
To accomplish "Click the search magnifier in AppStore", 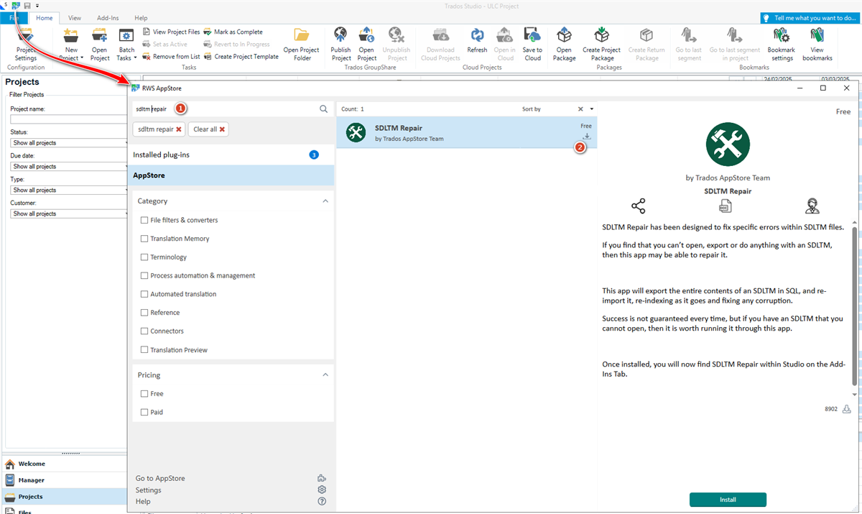I will 323,109.
